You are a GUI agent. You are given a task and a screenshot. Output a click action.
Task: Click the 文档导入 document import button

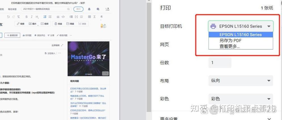click(50, 53)
